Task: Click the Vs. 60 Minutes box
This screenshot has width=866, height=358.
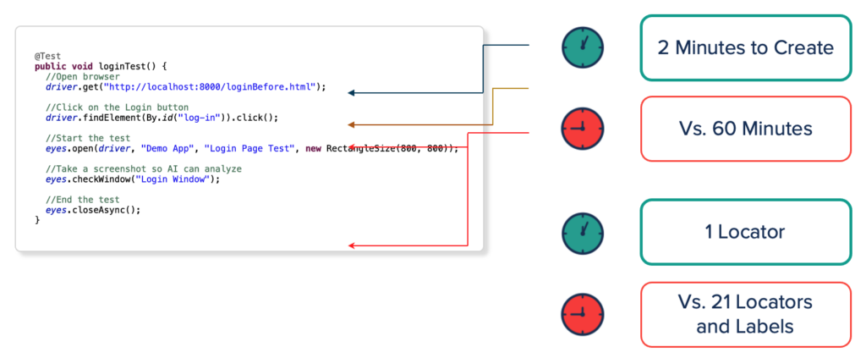Action: (745, 129)
